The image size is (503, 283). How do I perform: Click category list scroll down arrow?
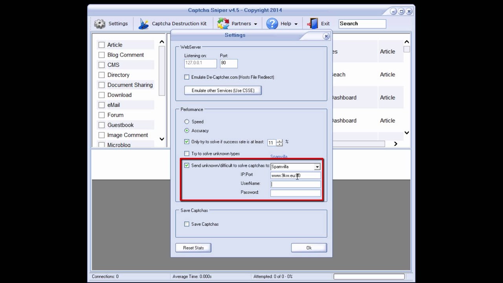tap(162, 139)
